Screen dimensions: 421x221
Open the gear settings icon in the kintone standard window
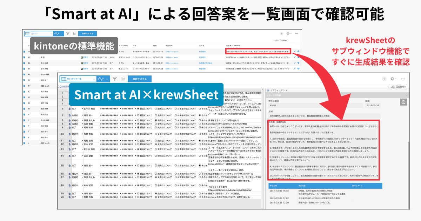[x=288, y=34]
